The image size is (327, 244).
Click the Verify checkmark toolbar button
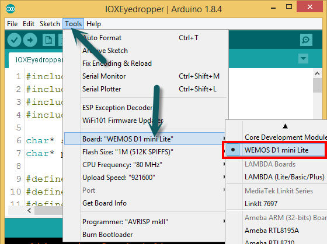(x=14, y=40)
